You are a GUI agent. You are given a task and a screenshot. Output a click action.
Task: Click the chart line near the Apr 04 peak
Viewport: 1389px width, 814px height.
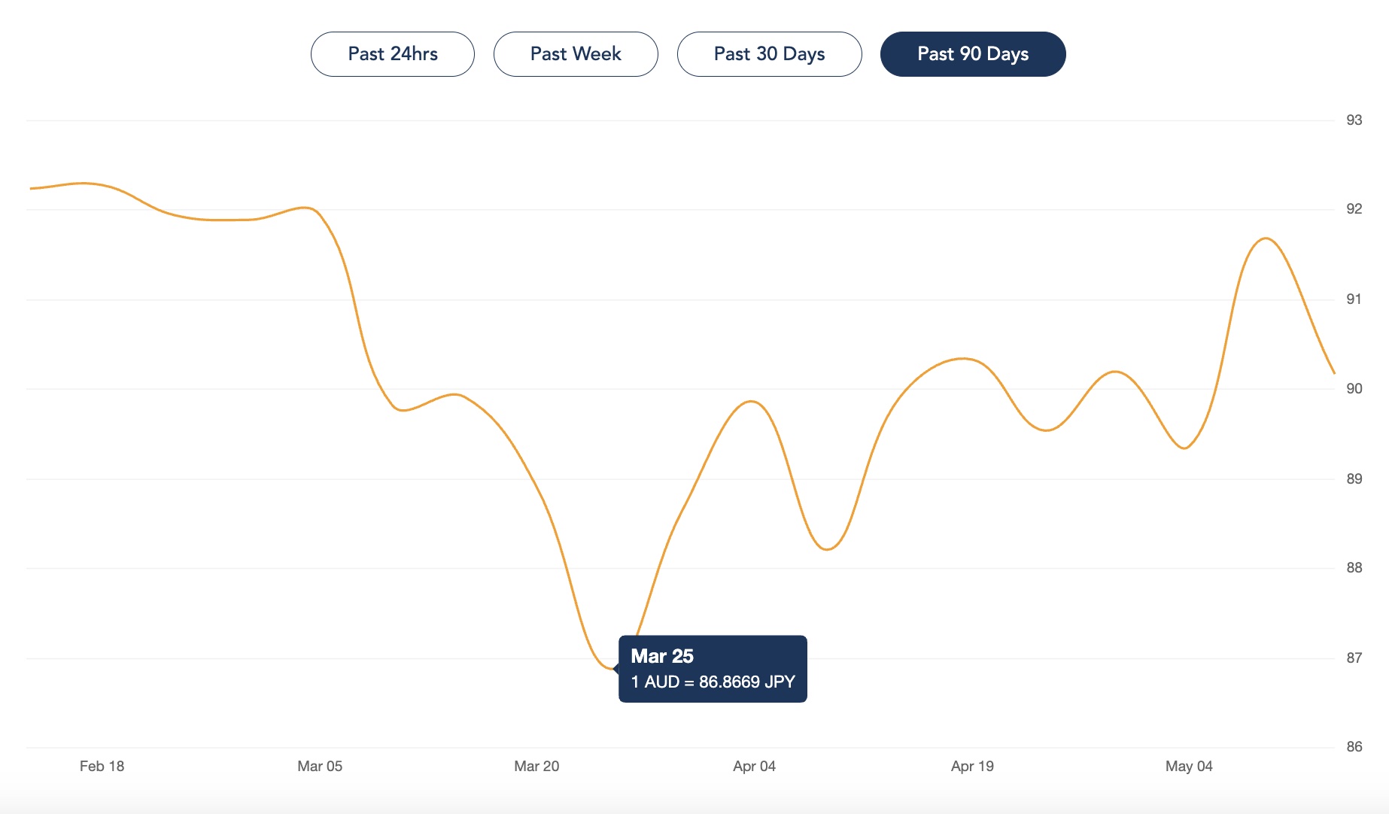pos(749,402)
